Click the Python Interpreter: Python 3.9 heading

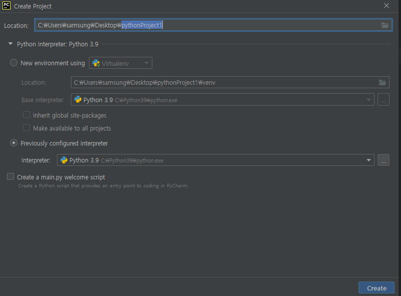57,44
